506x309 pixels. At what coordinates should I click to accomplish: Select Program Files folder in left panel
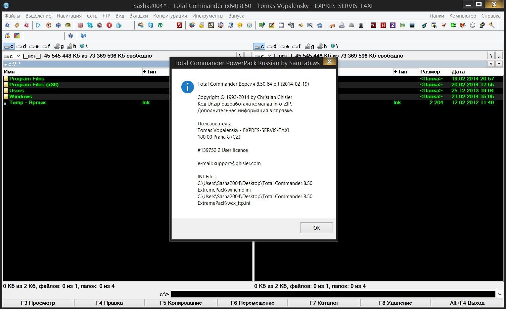click(x=27, y=79)
